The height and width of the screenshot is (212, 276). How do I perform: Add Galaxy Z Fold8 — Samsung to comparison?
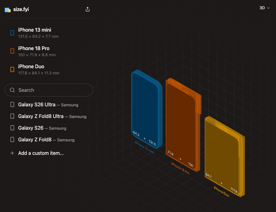click(49, 139)
